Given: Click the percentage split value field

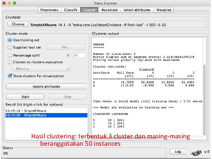Looking at the screenshot, I should click(x=79, y=55).
